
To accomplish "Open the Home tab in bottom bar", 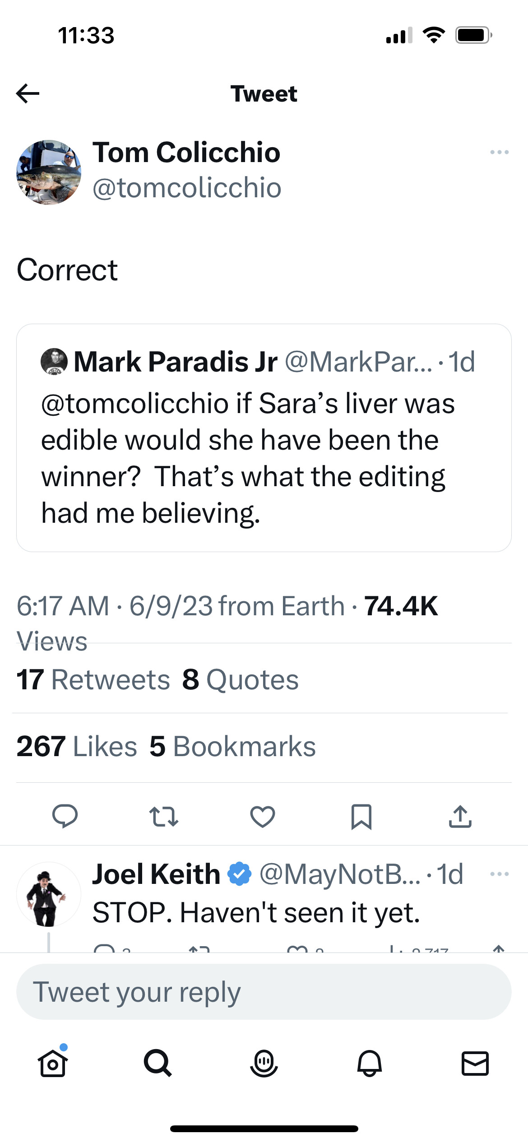I will pyautogui.click(x=53, y=1063).
